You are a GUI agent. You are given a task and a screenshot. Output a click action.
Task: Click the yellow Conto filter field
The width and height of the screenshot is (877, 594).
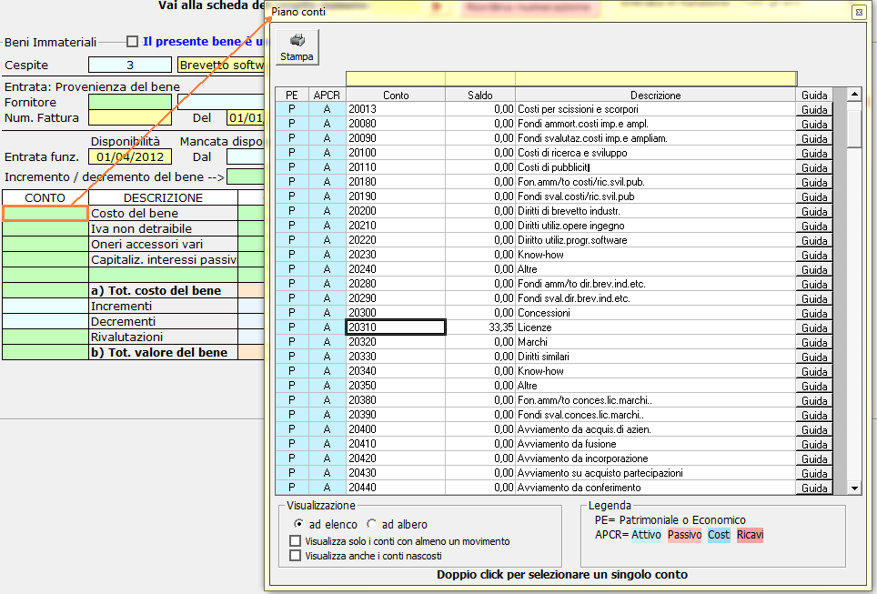(x=396, y=78)
